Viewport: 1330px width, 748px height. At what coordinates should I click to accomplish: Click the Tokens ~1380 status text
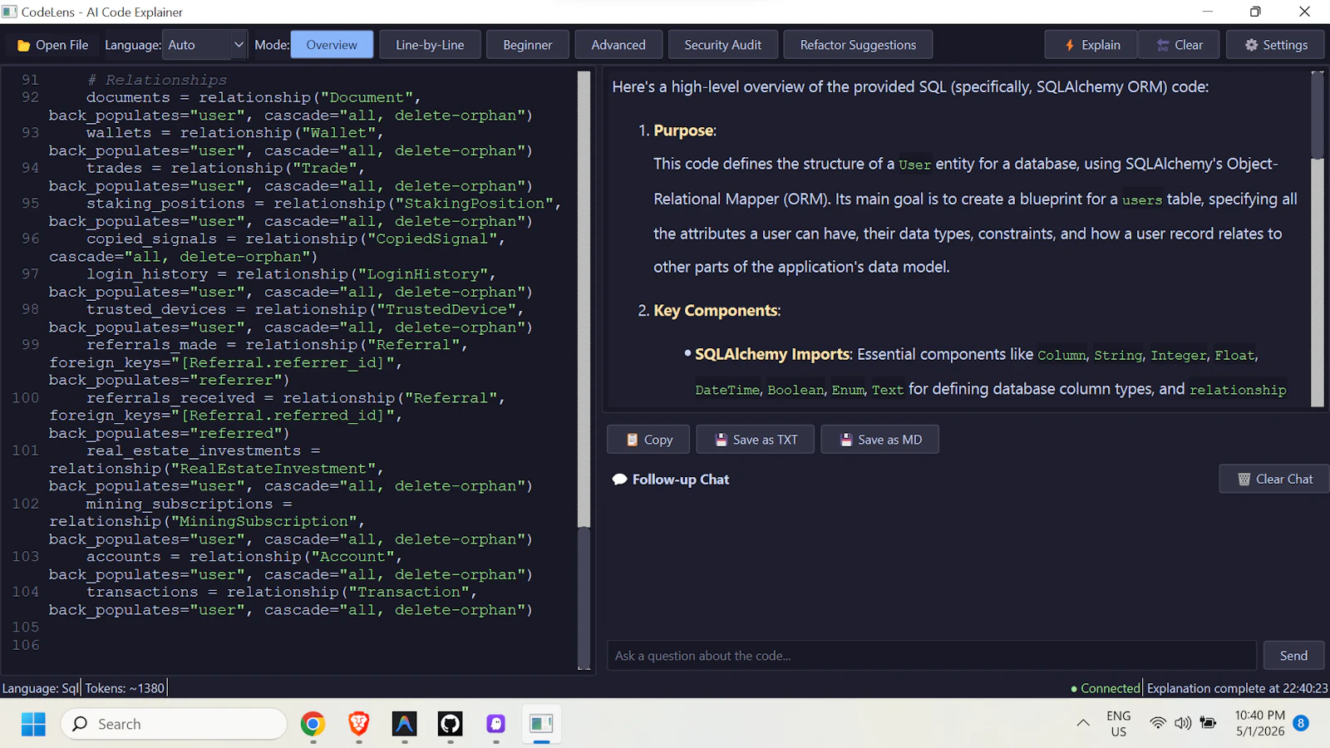pos(125,688)
